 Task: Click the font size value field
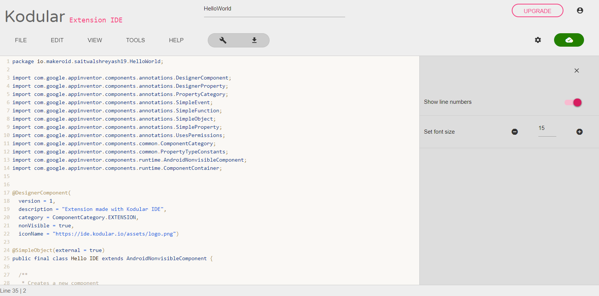tap(547, 128)
